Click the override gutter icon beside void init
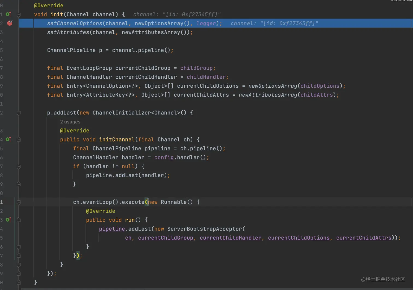The height and width of the screenshot is (290, 413). [8, 14]
